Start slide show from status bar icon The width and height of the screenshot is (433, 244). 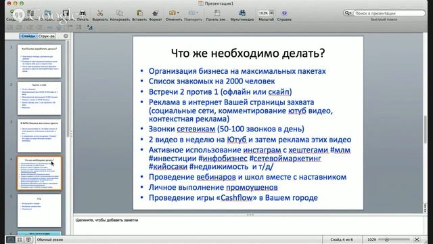pyautogui.click(x=28, y=239)
